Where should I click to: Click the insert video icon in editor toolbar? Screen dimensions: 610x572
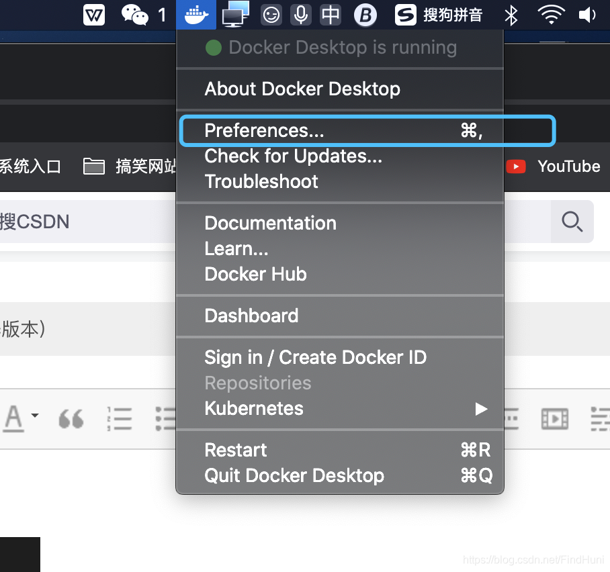coord(555,418)
